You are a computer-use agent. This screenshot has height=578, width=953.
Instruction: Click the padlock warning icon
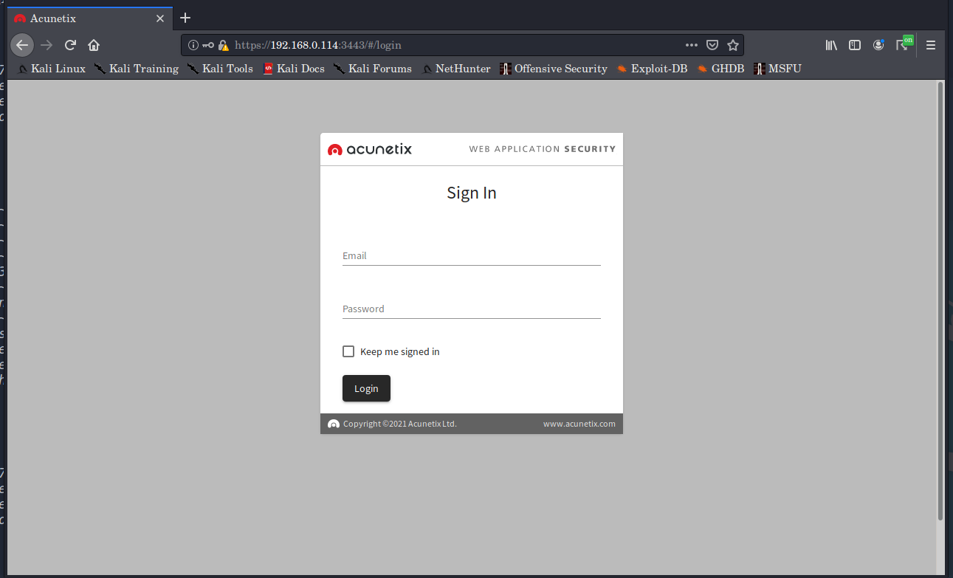click(223, 45)
